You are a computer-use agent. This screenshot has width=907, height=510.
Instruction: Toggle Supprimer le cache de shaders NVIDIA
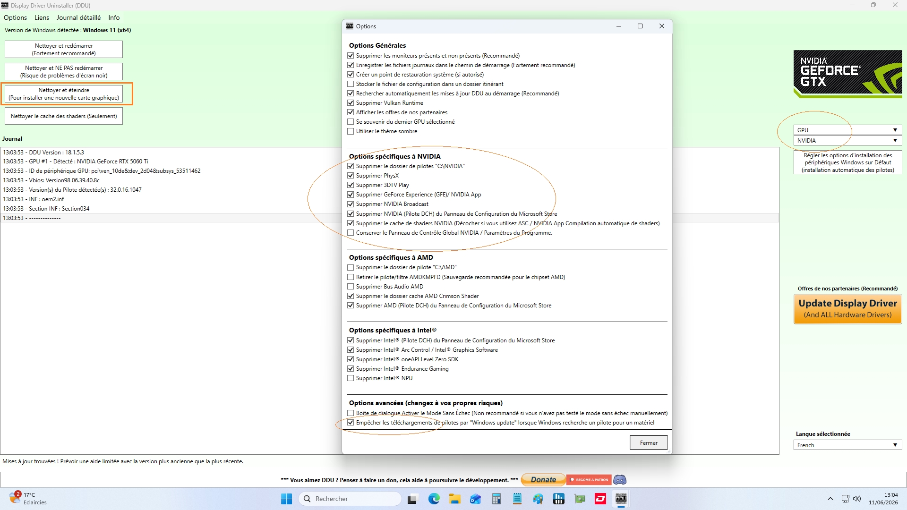click(x=351, y=223)
